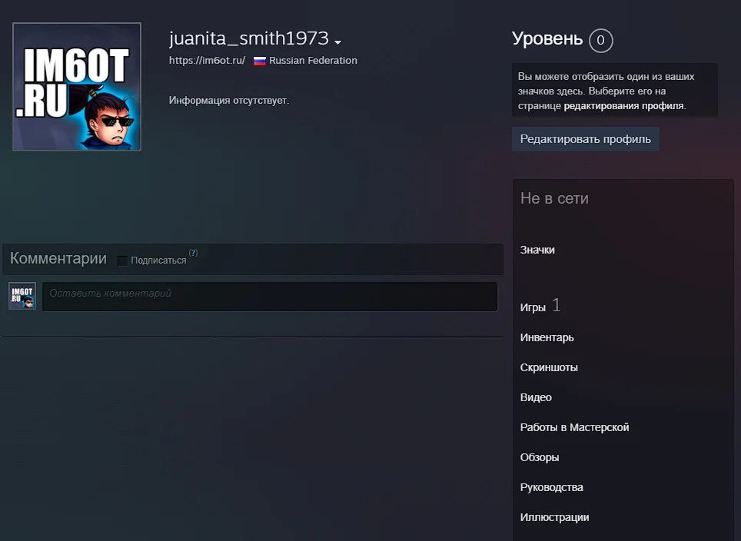The image size is (741, 541).
Task: Expand the juanita_smith1973 name history arrow
Action: [337, 42]
